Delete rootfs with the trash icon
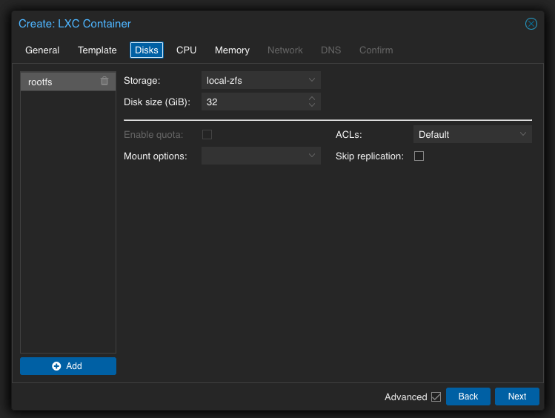This screenshot has width=555, height=418. [104, 81]
